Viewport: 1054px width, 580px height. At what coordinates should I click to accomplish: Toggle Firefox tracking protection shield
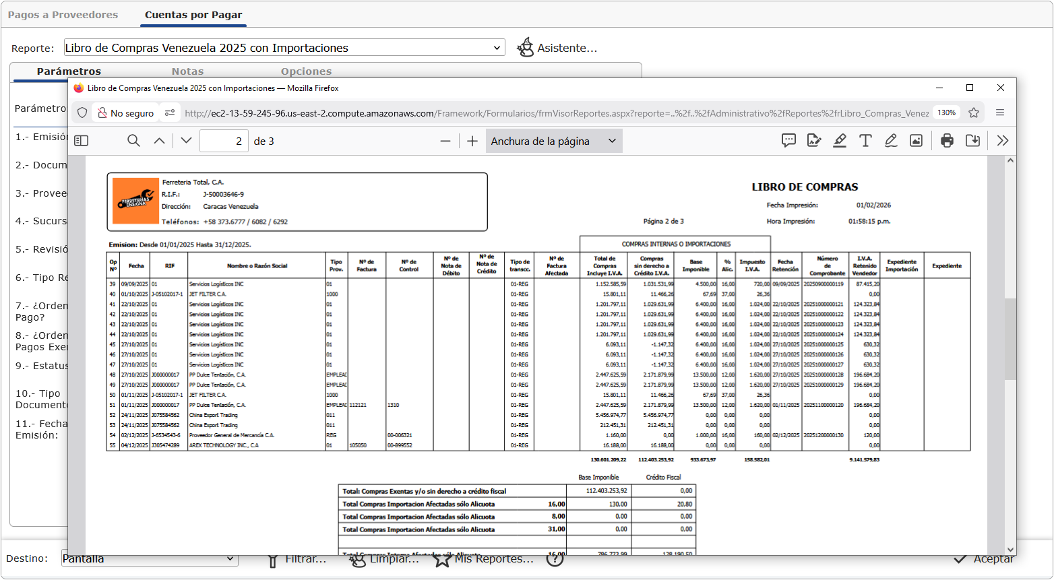[82, 112]
